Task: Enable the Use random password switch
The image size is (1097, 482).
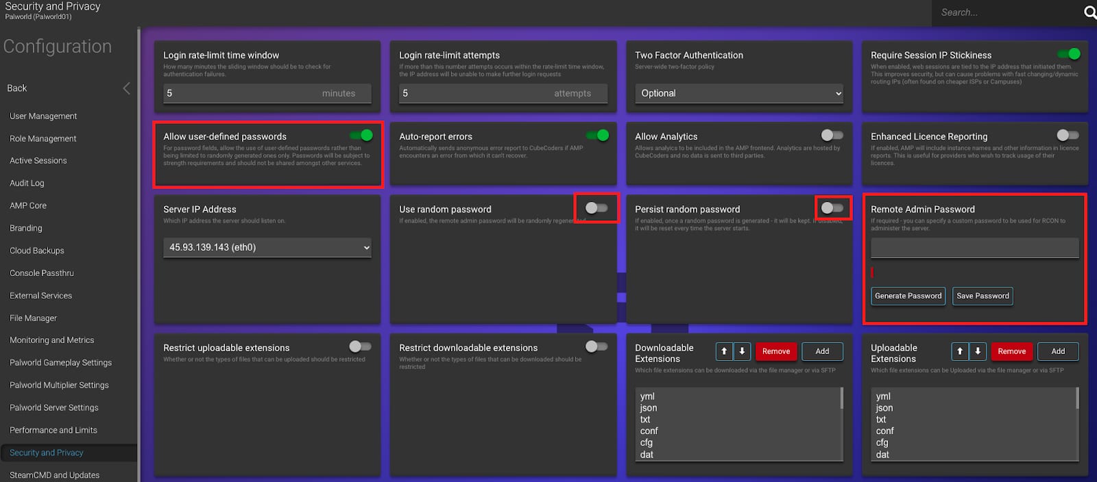Action: pyautogui.click(x=596, y=208)
